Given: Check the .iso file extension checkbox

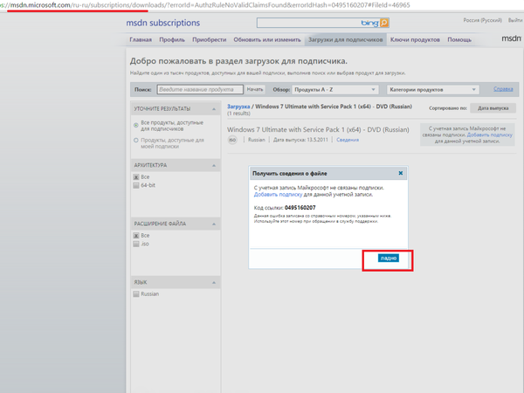Looking at the screenshot, I should click(x=136, y=244).
